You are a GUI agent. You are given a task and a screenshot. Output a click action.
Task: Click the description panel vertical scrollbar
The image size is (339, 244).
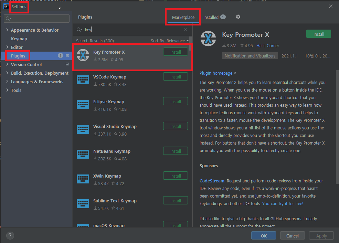point(337,127)
